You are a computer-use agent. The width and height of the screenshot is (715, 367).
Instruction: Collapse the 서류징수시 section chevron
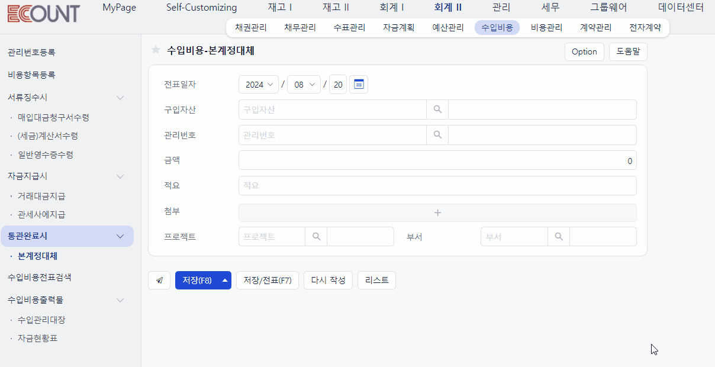point(120,98)
